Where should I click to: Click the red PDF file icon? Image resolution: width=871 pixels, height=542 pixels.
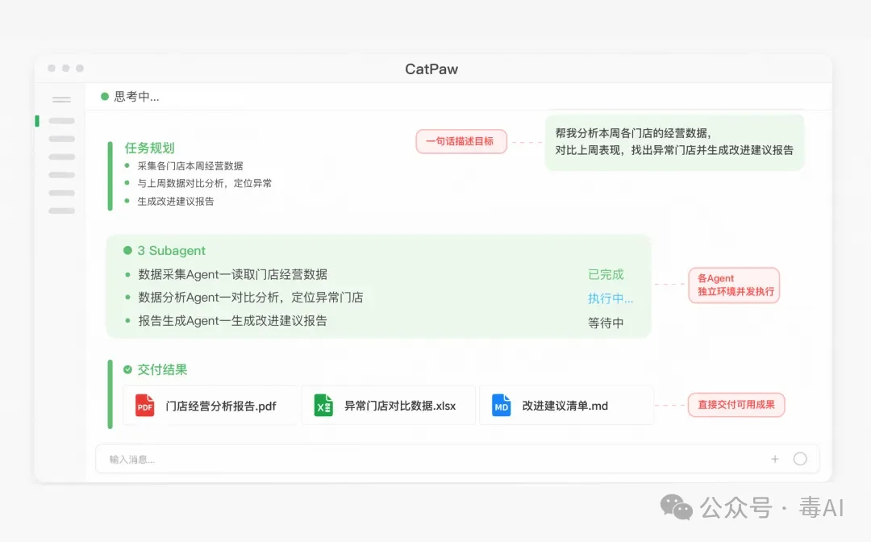click(145, 406)
